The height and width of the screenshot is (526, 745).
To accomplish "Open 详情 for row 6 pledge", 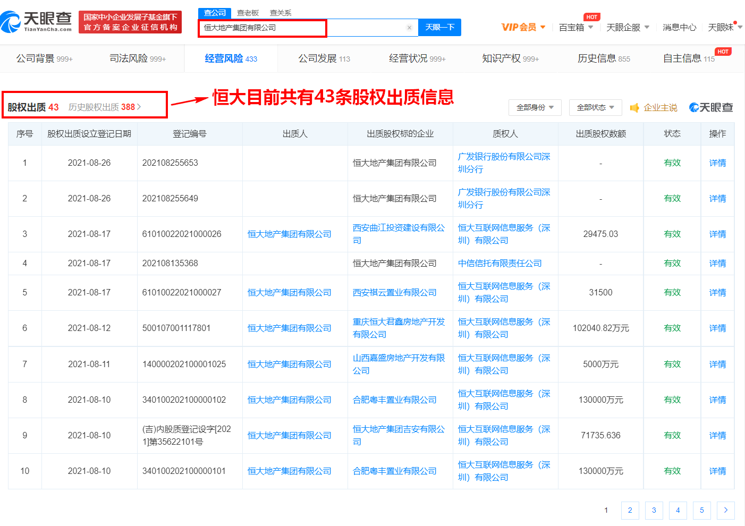I will (x=717, y=328).
